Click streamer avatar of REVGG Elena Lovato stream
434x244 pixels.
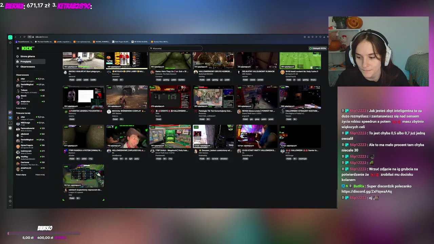tap(239, 111)
